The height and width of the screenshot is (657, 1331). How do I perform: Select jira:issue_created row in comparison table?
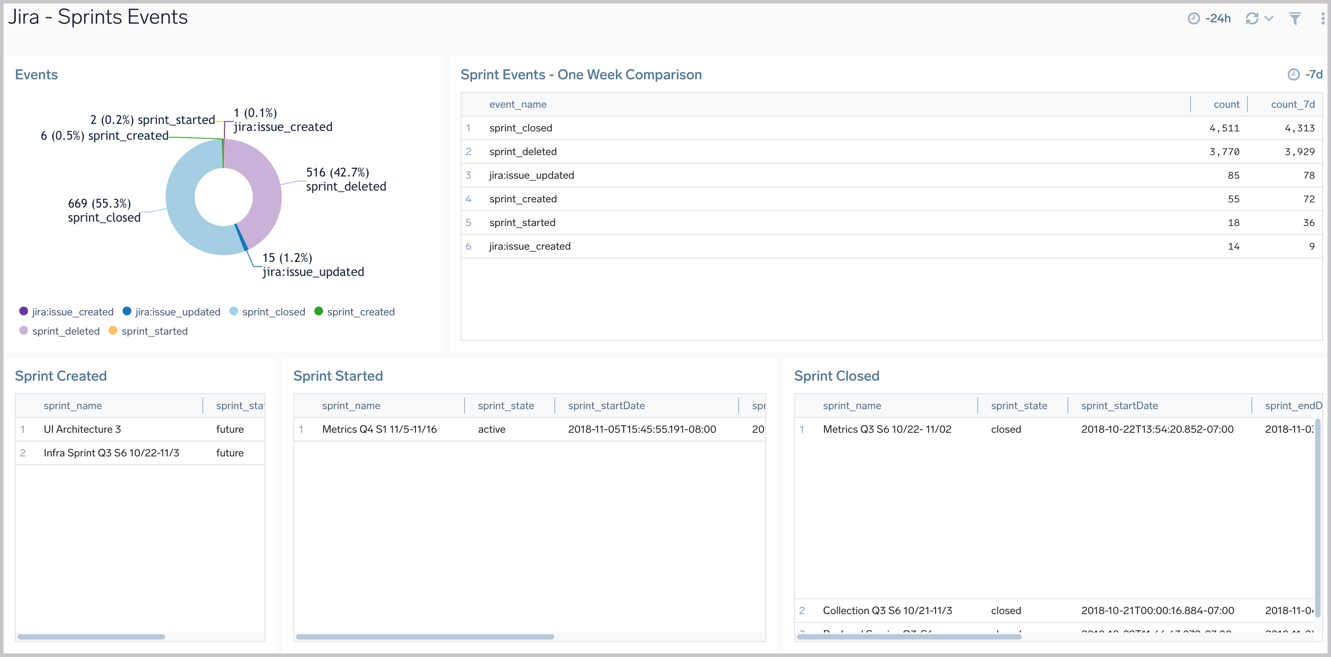pos(891,247)
